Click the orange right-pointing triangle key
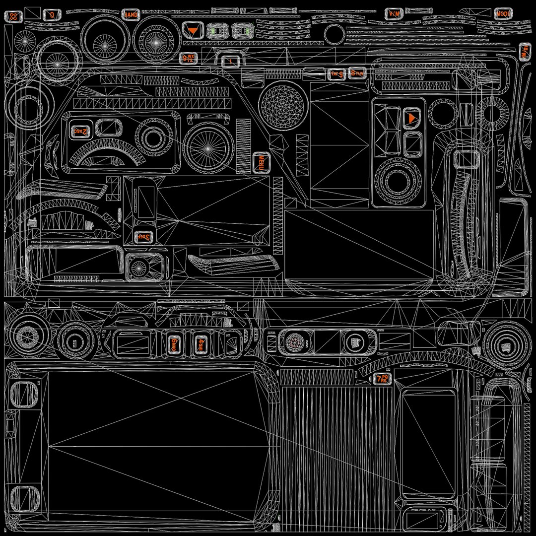Viewport: 536px width, 536px height. point(411,118)
